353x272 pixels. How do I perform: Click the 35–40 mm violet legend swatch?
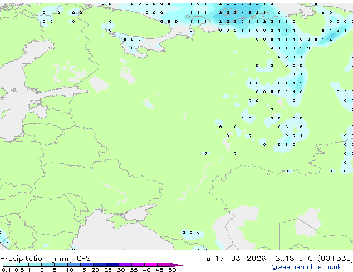tap(138, 265)
